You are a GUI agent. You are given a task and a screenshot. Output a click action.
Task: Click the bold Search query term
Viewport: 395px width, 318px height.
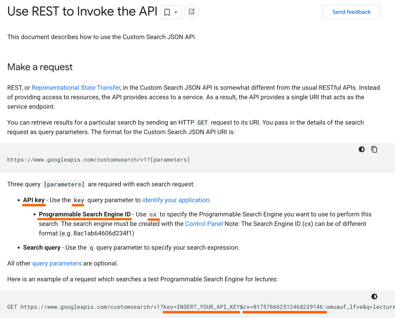[42, 248]
